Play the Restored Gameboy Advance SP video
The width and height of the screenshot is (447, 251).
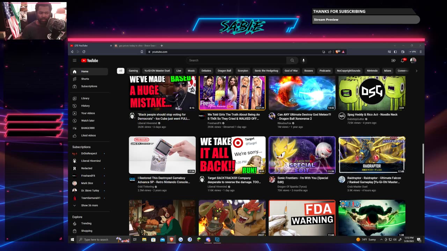coord(162,155)
